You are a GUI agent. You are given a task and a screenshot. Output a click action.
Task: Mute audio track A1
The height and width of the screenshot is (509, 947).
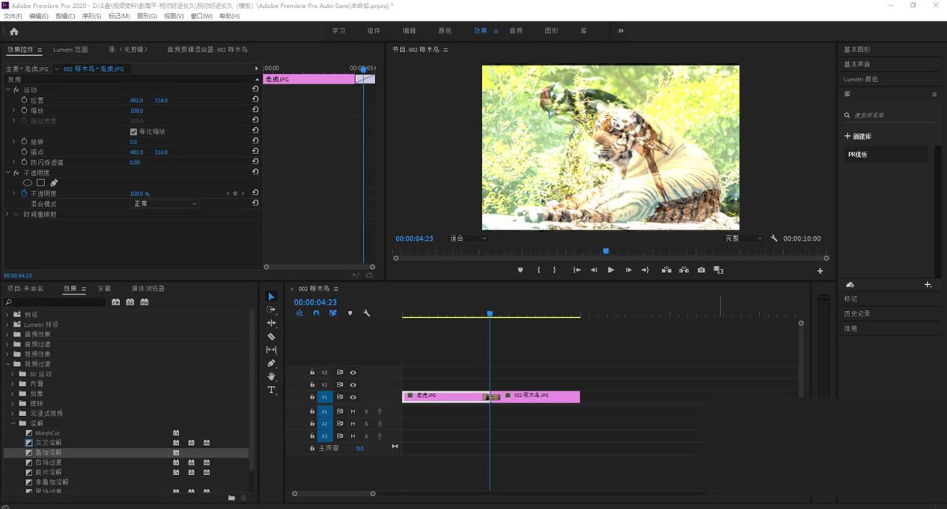click(353, 411)
